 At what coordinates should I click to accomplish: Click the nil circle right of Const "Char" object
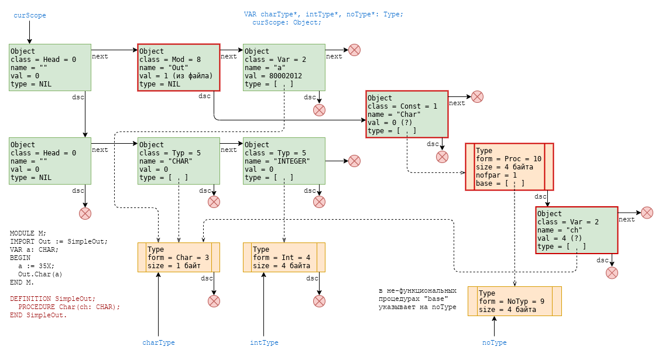(477, 96)
